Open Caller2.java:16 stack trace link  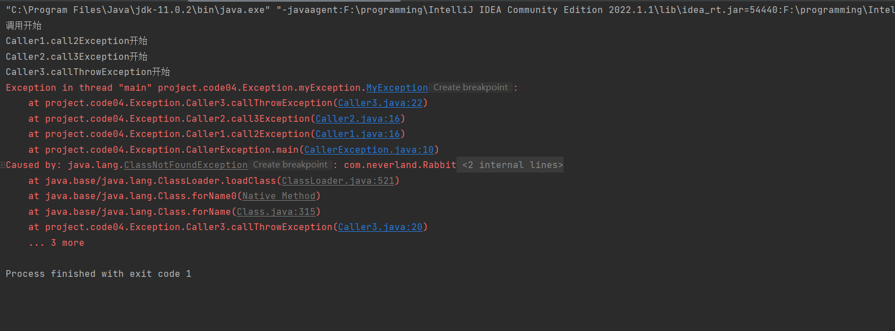(357, 119)
